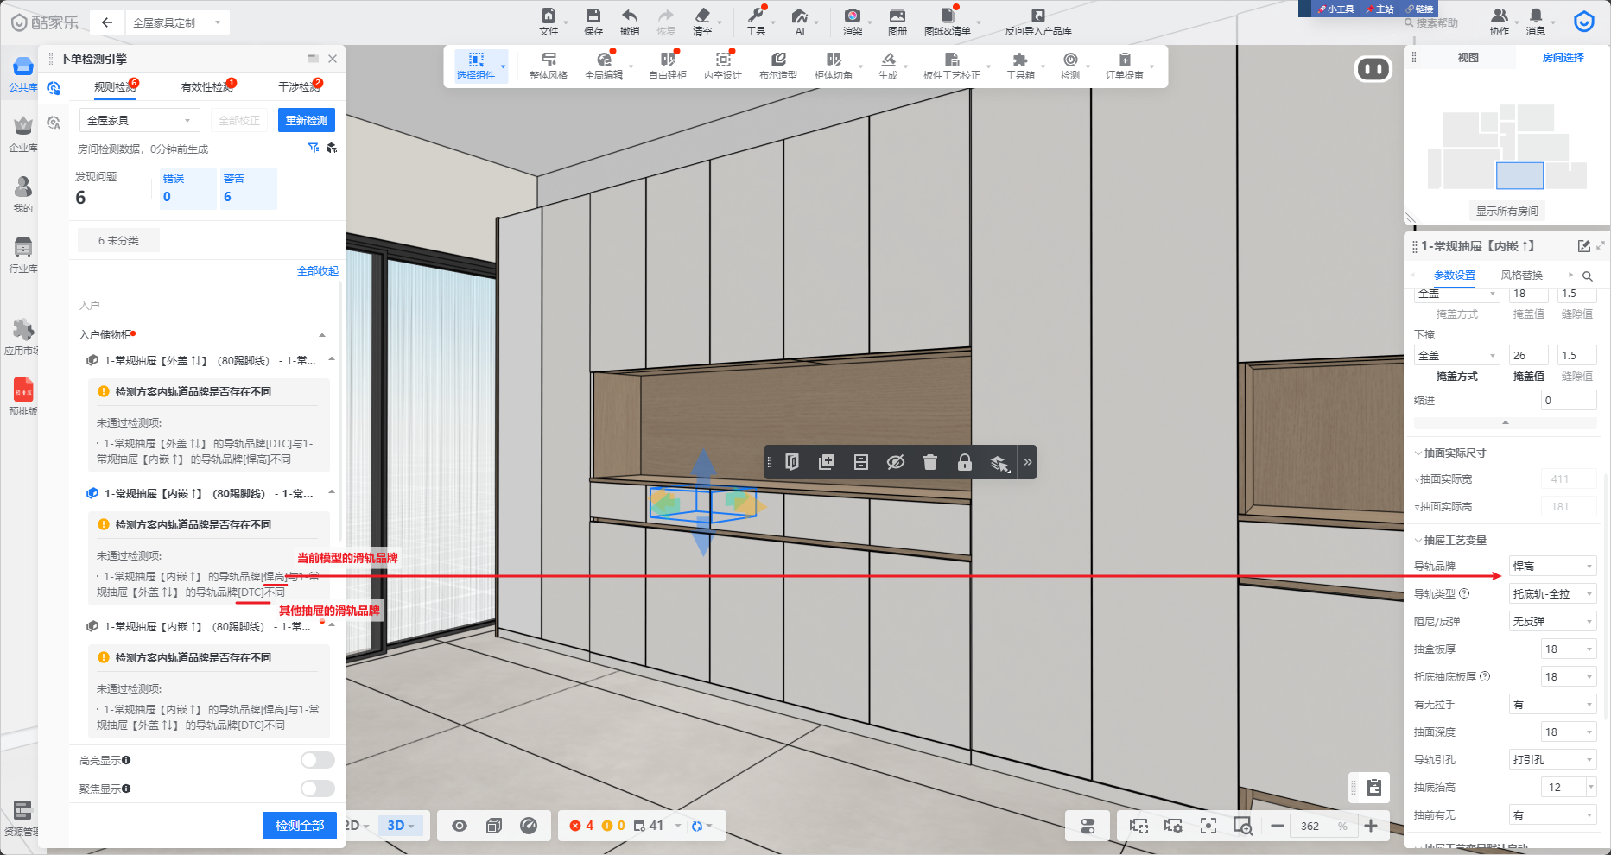This screenshot has width=1611, height=855.
Task: Click the zoom-out minus control
Action: (x=1277, y=826)
